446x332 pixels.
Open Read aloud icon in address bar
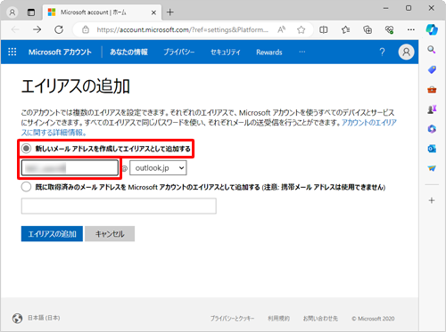pyautogui.click(x=282, y=29)
